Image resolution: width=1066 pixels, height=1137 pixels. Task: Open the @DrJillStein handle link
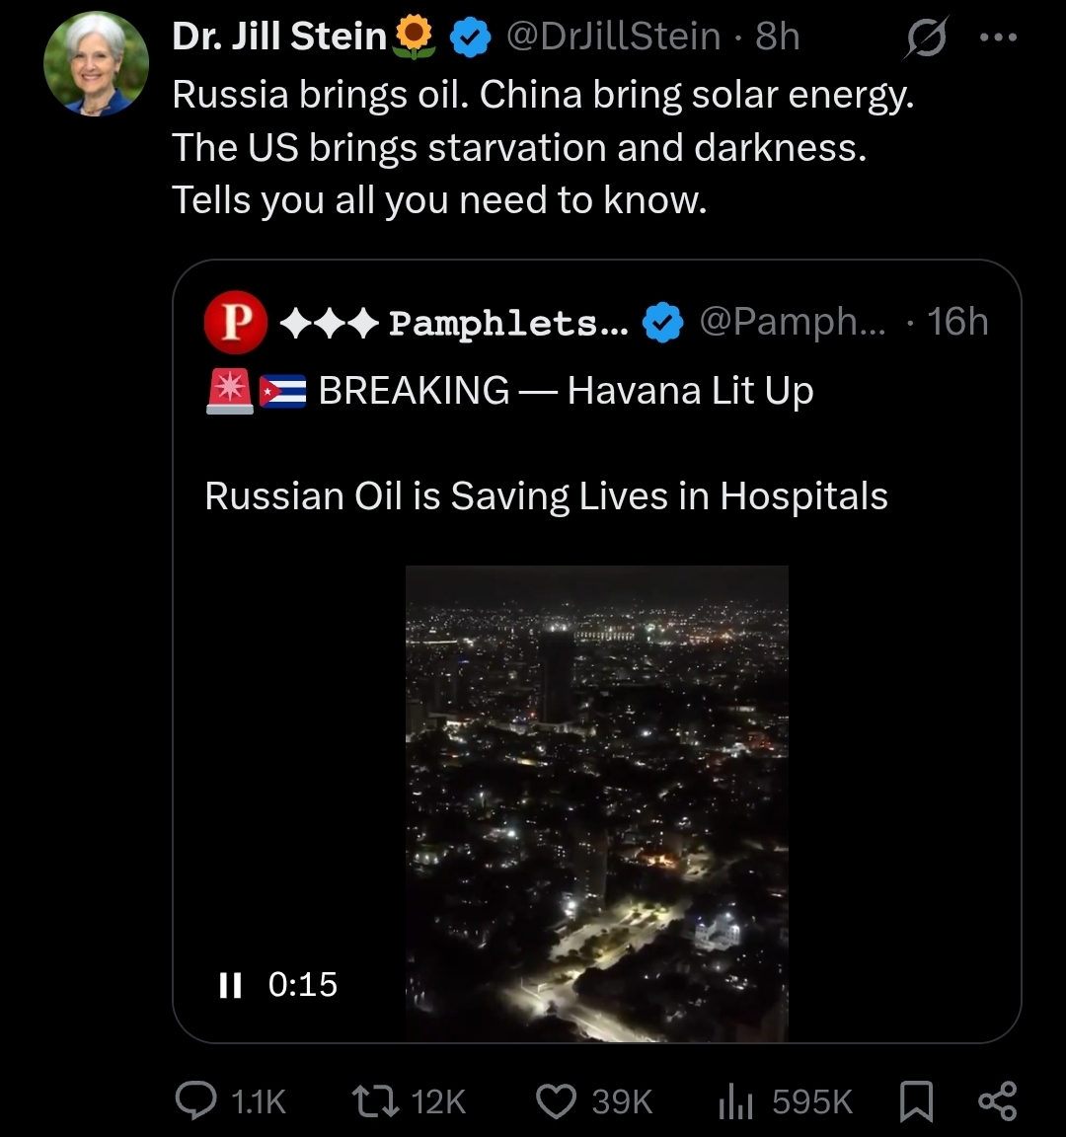(613, 37)
